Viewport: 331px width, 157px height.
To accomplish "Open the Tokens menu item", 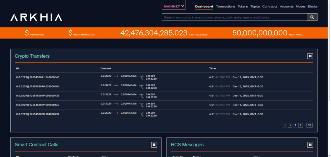I will [242, 6].
